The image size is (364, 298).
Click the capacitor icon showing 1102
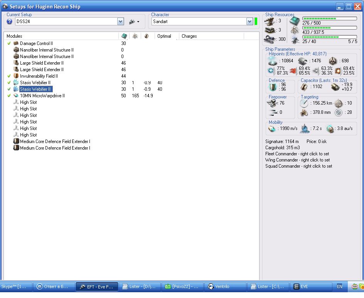click(304, 87)
